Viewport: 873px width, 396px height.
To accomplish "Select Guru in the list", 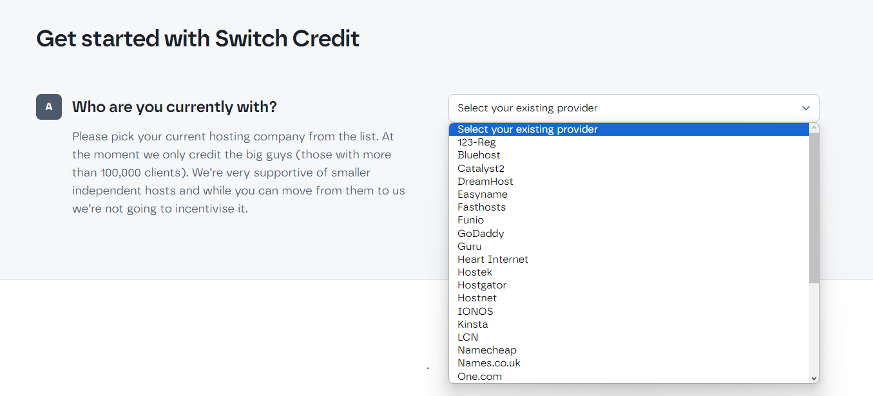I will coord(629,247).
